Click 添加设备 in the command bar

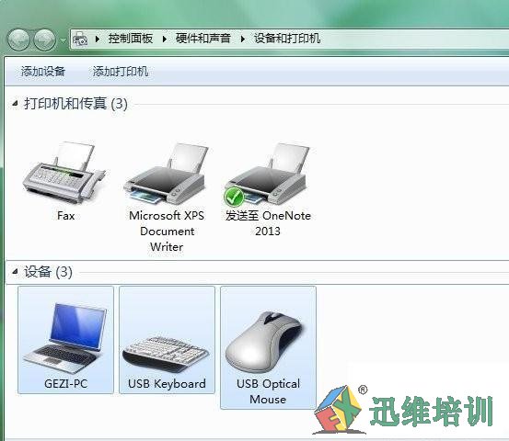(x=43, y=72)
